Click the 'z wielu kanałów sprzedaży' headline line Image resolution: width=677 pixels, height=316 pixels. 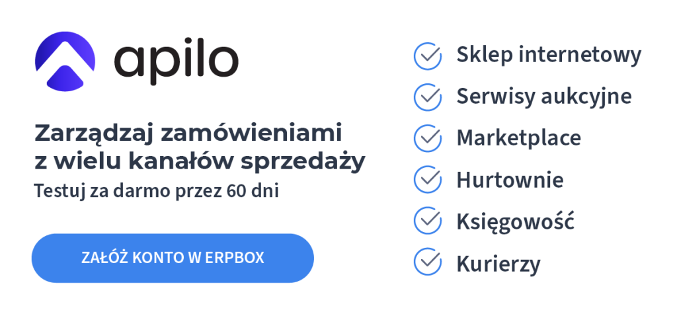point(199,163)
